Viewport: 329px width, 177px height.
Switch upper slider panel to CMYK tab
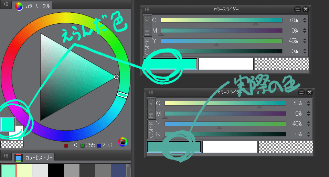coord(147,46)
